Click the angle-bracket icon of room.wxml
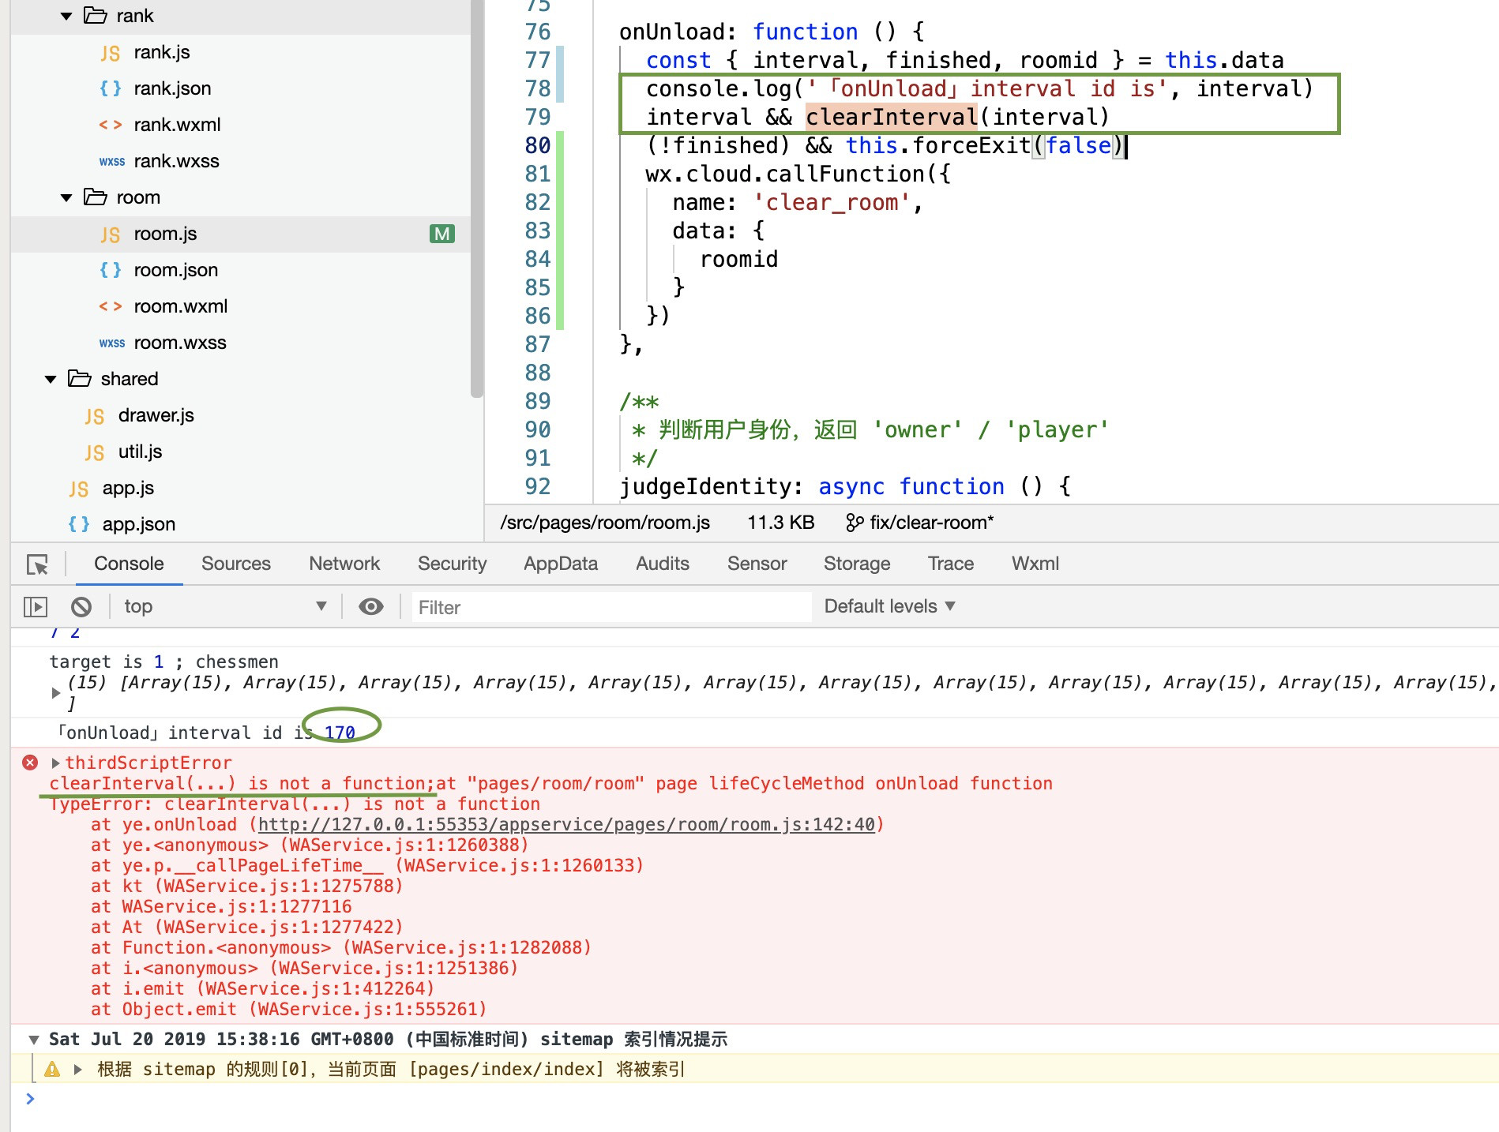The image size is (1499, 1132). click(x=111, y=306)
